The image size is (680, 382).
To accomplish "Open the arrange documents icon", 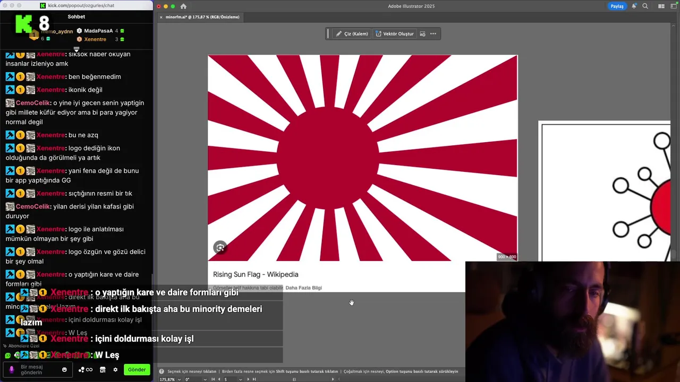I will pyautogui.click(x=661, y=6).
